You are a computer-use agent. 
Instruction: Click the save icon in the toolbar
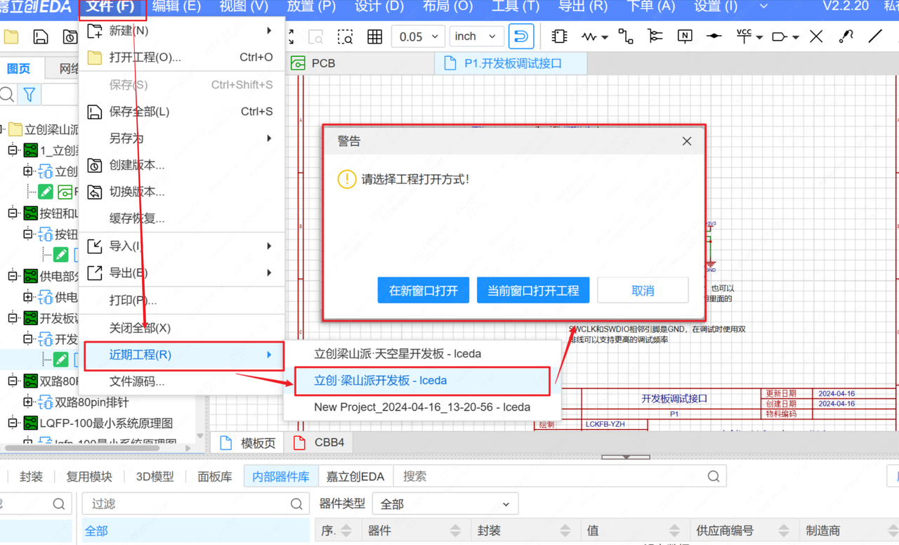41,37
